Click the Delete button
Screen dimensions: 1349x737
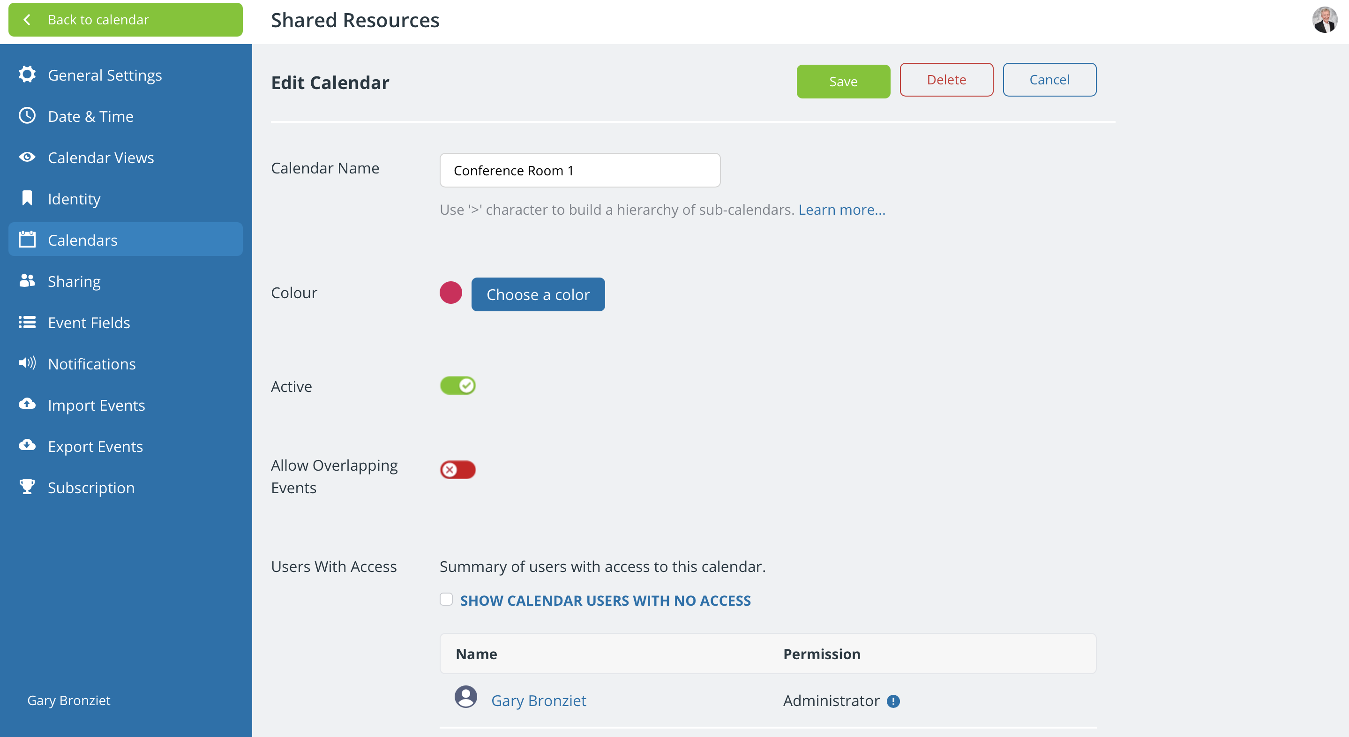click(x=946, y=80)
